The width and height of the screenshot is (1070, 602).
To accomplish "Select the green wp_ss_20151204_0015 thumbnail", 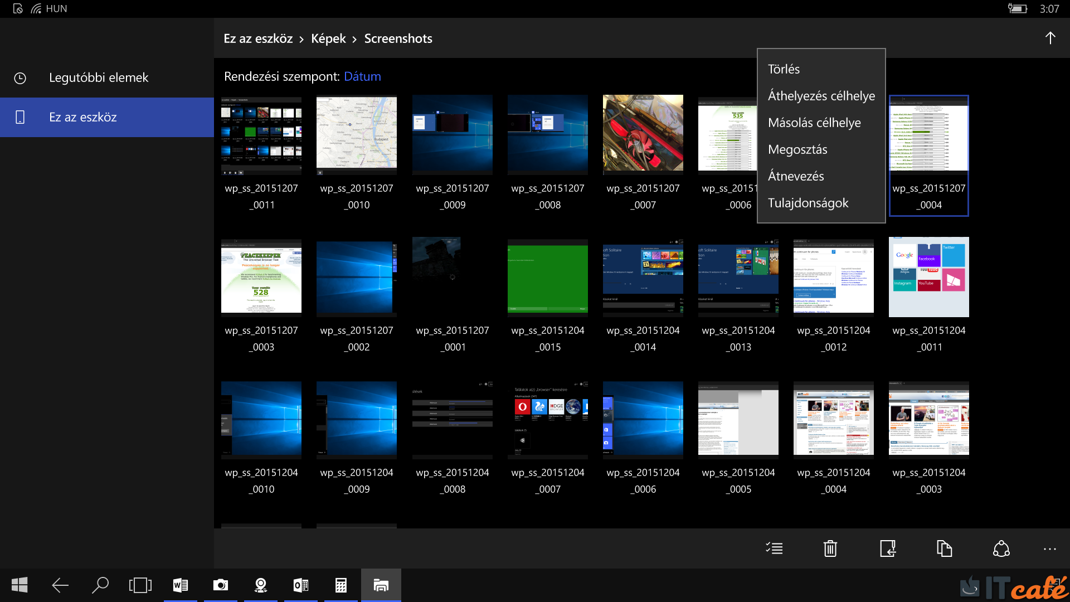I will tap(547, 277).
